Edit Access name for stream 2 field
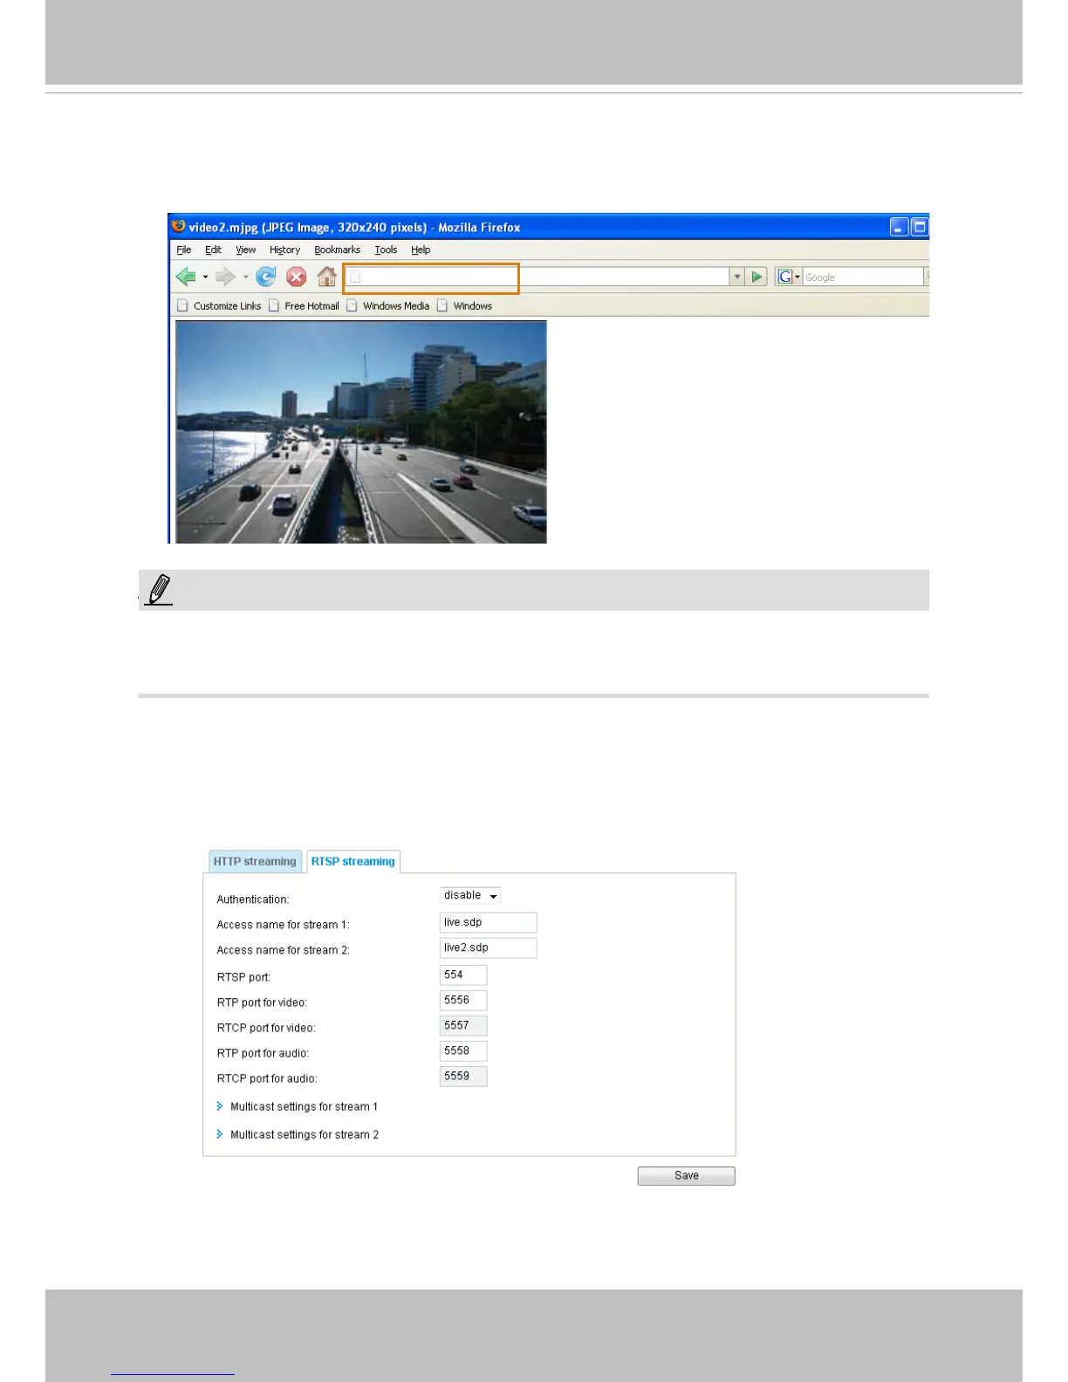This screenshot has width=1068, height=1382. point(488,948)
